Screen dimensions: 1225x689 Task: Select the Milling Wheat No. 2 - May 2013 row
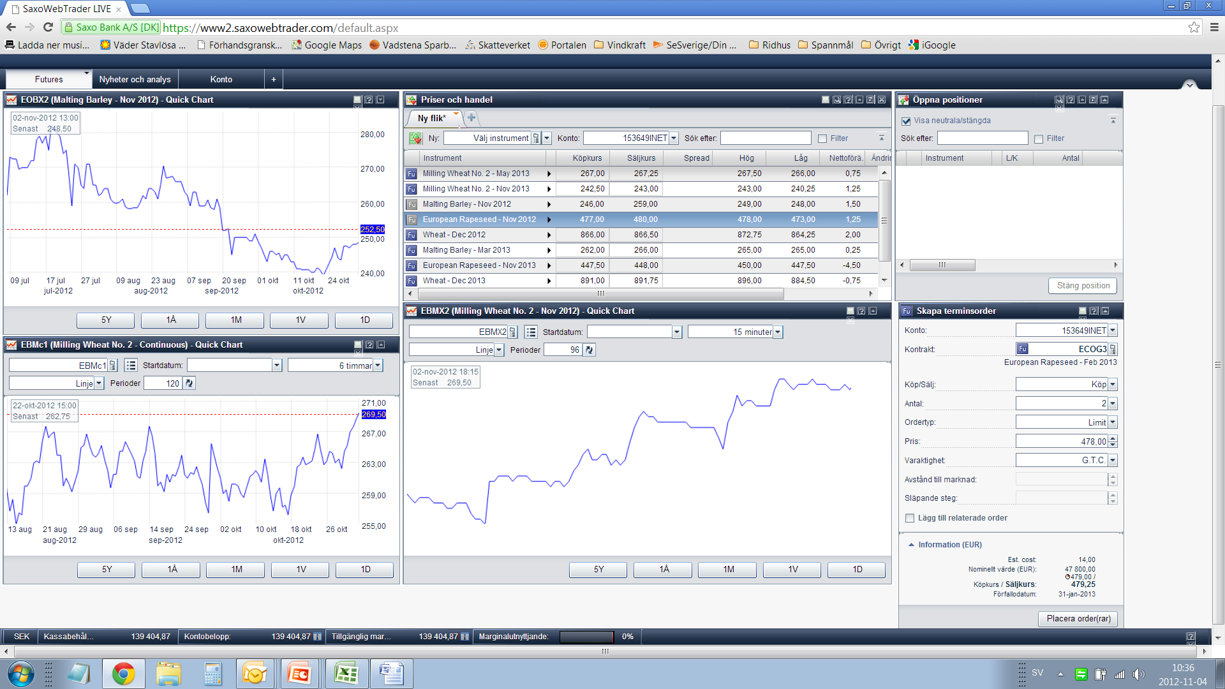coord(641,174)
